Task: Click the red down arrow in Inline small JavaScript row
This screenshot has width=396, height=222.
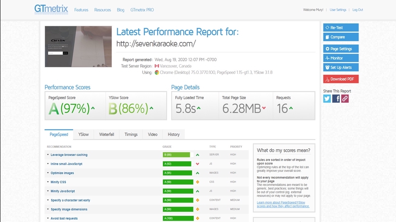Action: click(198, 164)
